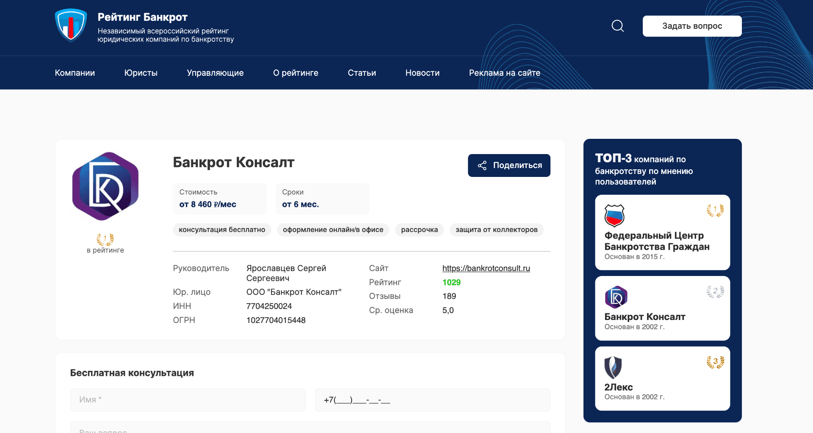Click the 2Лекс shield logo

[x=613, y=367]
